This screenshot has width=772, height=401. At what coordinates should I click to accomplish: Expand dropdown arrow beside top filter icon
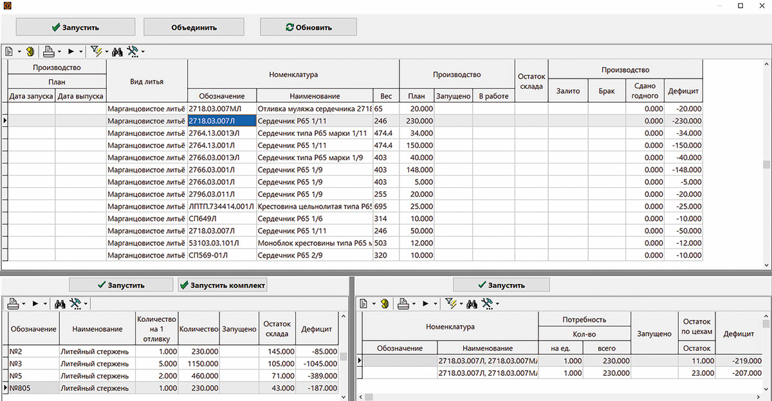point(107,51)
